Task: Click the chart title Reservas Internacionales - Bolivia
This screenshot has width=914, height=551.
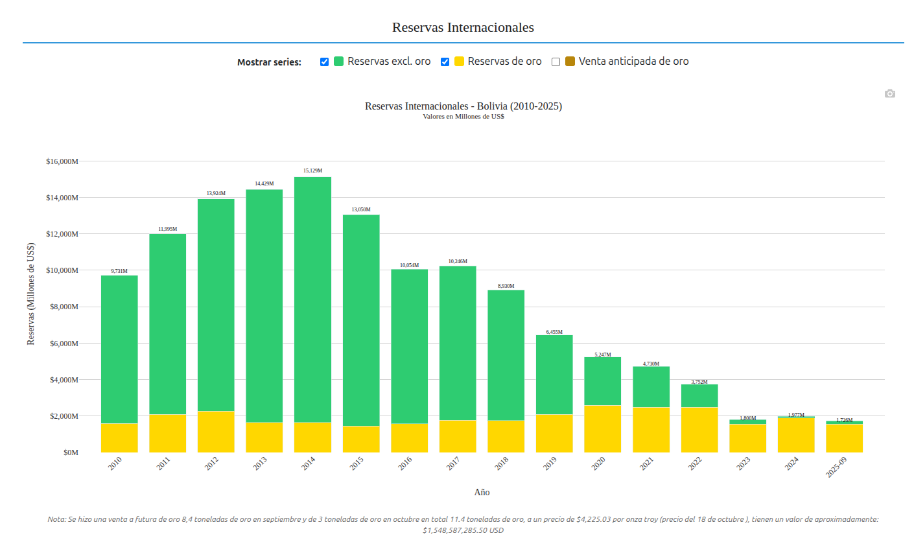Action: [463, 106]
